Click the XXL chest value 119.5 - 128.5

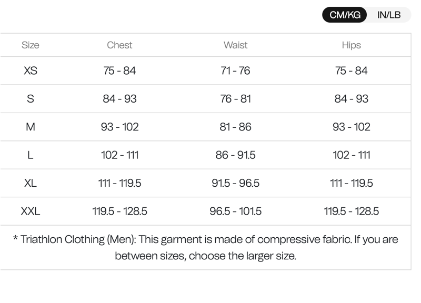[119, 211]
